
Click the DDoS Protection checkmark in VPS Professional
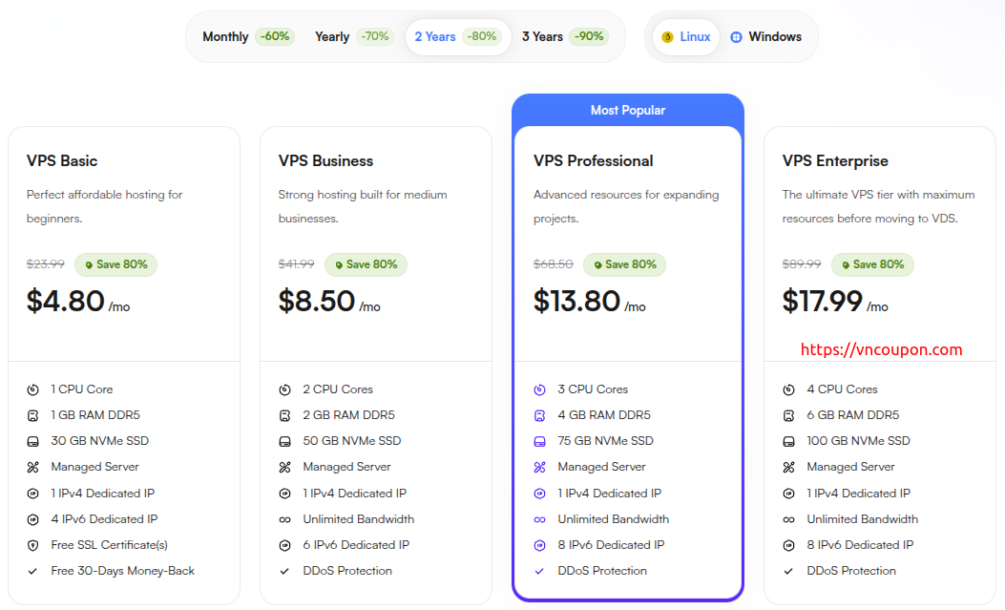click(x=539, y=571)
